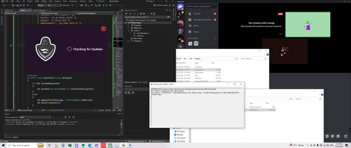Switch to the Error List tab

tap(8, 137)
